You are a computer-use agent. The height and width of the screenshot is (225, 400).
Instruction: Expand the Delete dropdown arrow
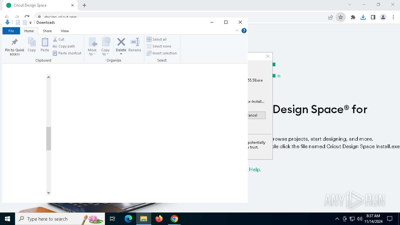click(121, 54)
